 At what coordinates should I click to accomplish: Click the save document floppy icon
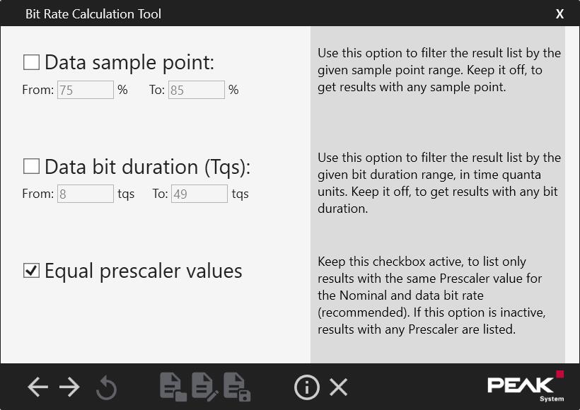[x=237, y=387]
